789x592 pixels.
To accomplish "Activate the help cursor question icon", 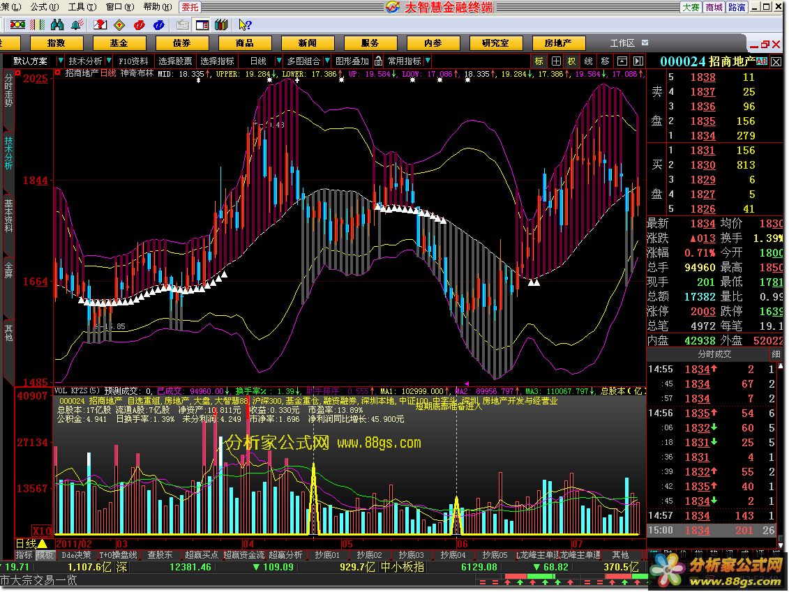I will click(x=245, y=24).
